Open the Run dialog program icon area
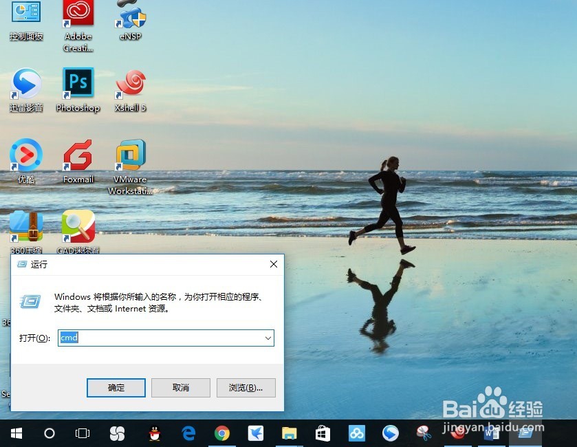 point(29,301)
